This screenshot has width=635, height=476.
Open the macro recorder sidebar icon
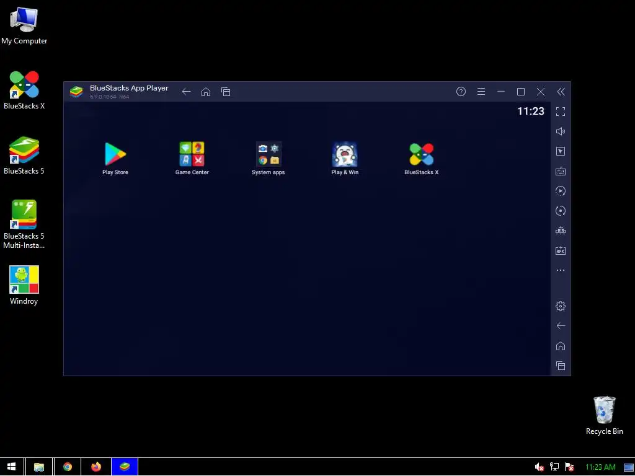[x=561, y=231]
